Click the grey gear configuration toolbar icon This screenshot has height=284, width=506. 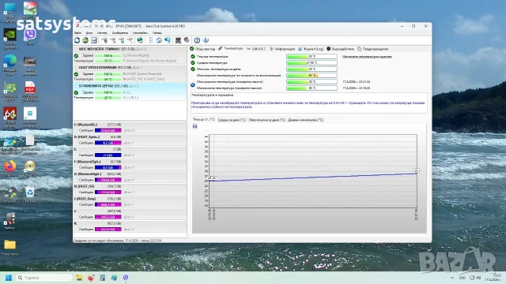187,40
